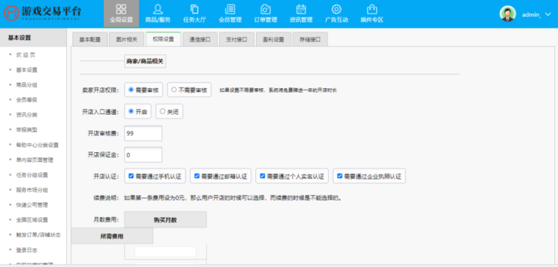
Task: Switch to 盈利设置 tab
Action: pos(273,40)
